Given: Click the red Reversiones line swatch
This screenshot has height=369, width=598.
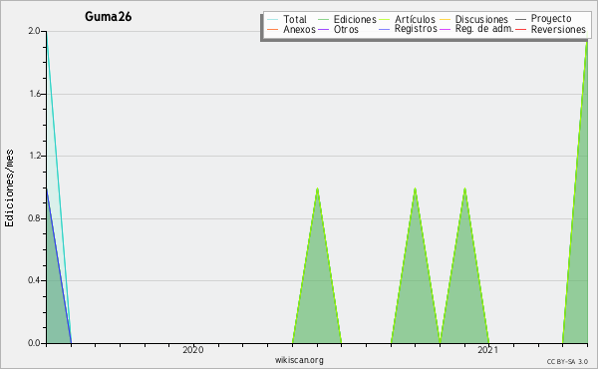Looking at the screenshot, I should 520,29.
